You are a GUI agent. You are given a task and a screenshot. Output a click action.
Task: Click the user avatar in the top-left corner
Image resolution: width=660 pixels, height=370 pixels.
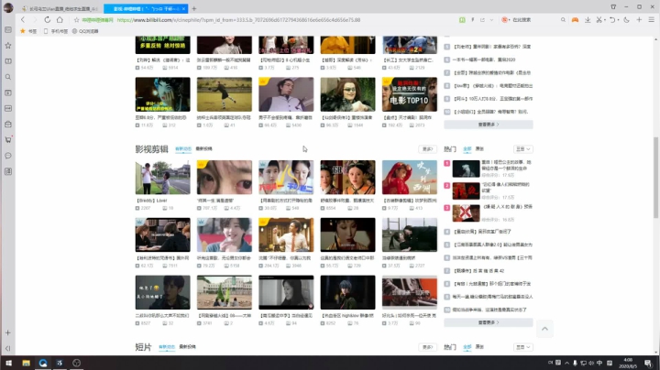(x=8, y=7)
